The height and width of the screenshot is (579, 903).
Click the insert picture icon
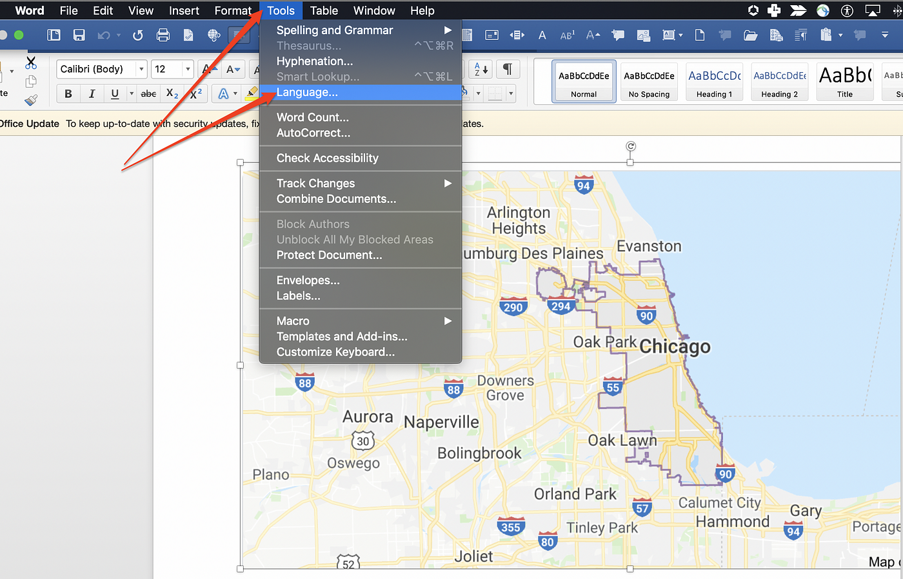point(643,35)
